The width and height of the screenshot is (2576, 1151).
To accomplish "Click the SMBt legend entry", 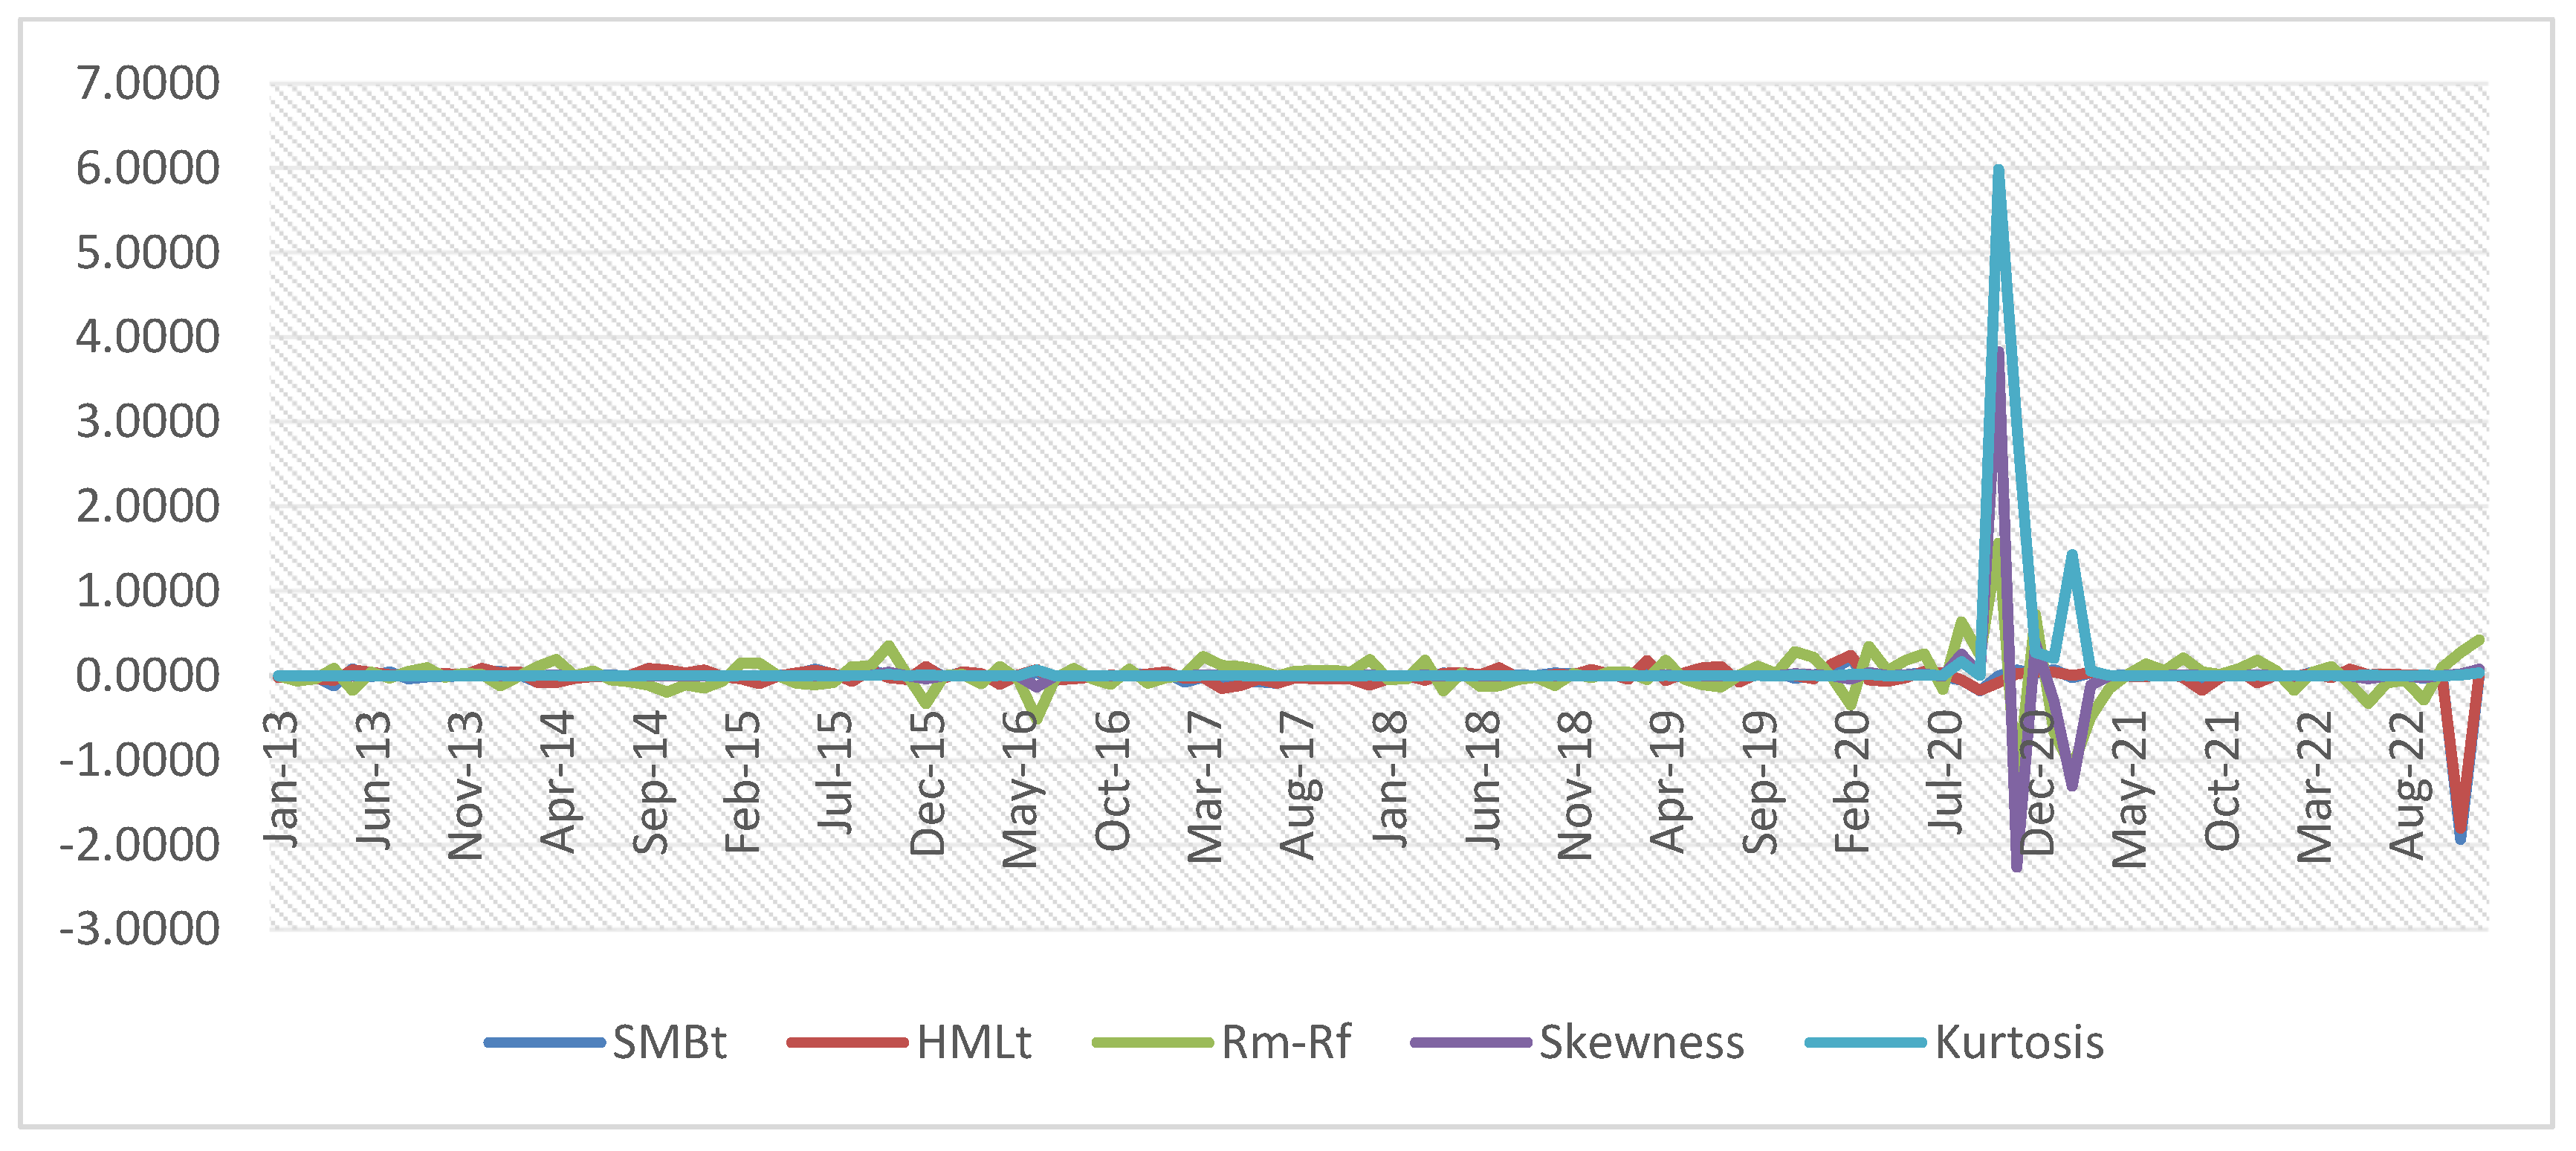I will pos(668,1042).
